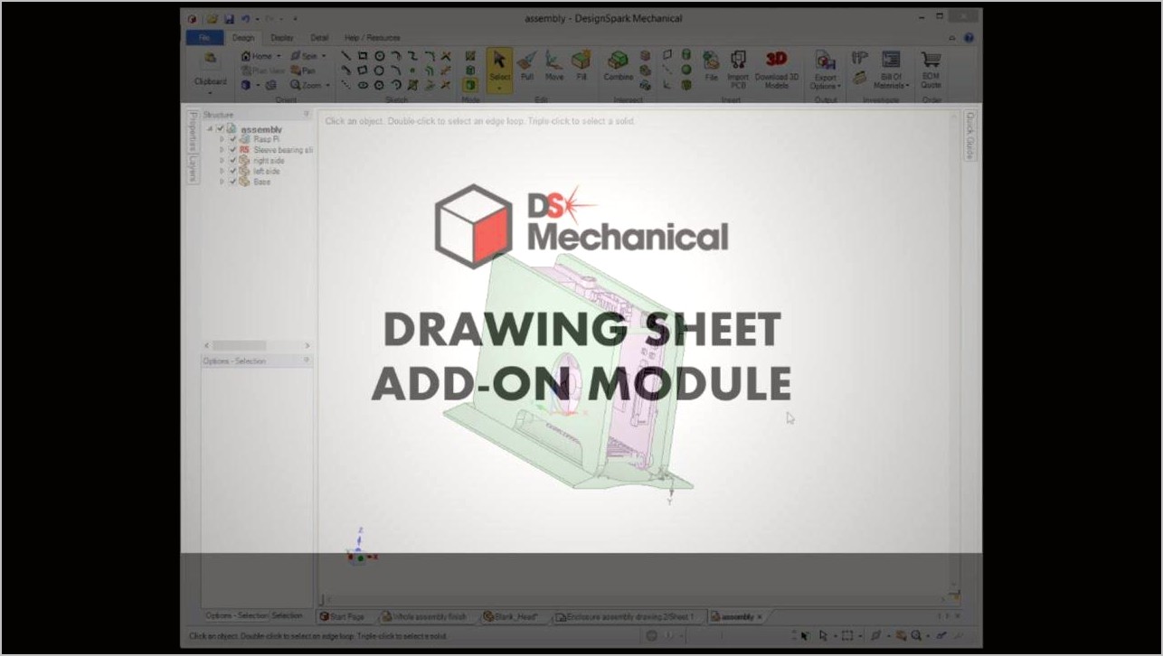Click scroll right arrow in Structure panel
The image size is (1163, 656).
[x=307, y=345]
